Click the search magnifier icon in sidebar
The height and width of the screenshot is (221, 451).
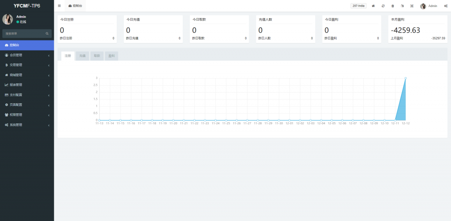(x=47, y=33)
